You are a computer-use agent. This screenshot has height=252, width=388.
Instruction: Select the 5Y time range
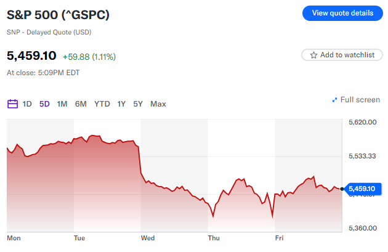pyautogui.click(x=138, y=104)
